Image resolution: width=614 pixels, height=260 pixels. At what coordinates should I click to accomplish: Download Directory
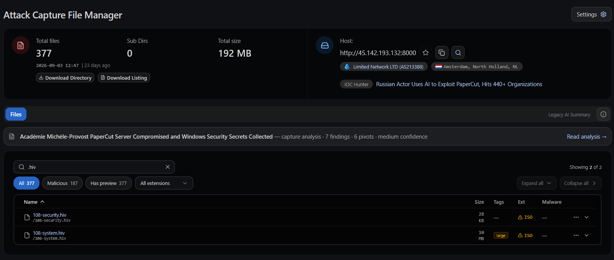pos(65,78)
